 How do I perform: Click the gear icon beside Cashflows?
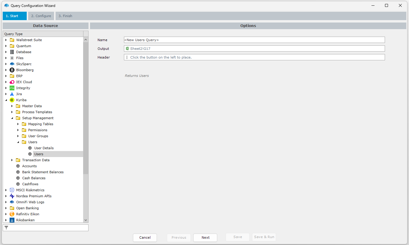18,184
